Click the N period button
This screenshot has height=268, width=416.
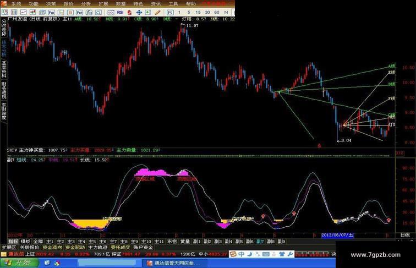(x=226, y=12)
